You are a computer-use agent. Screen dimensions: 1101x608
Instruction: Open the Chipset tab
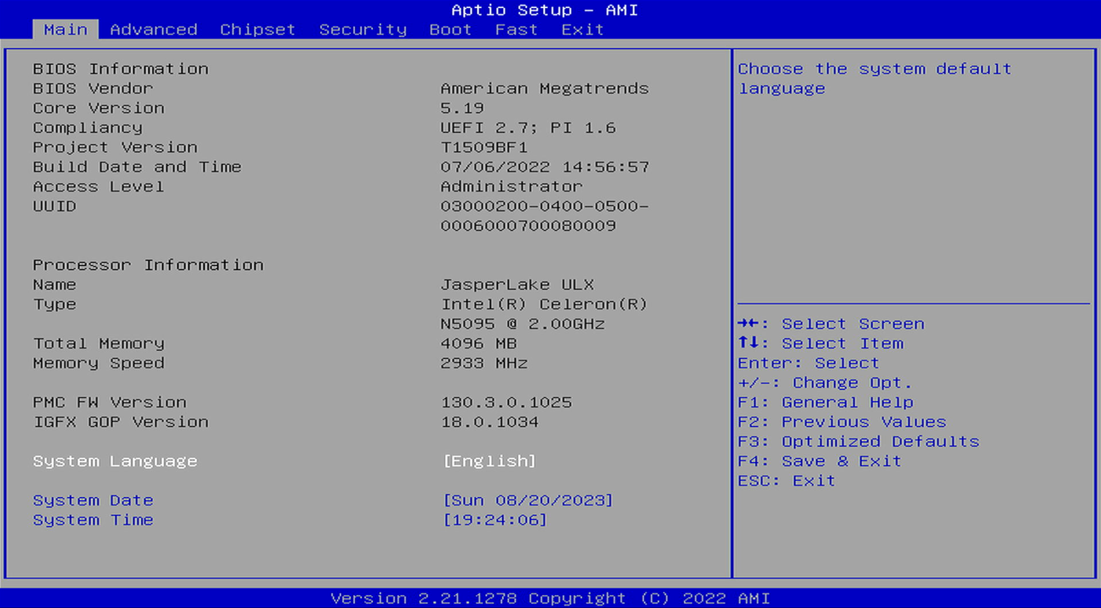tap(257, 30)
